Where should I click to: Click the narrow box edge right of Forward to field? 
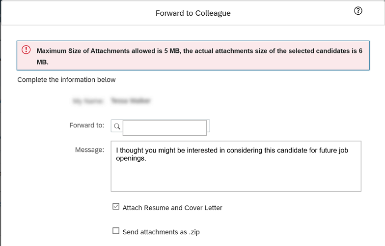[208, 126]
